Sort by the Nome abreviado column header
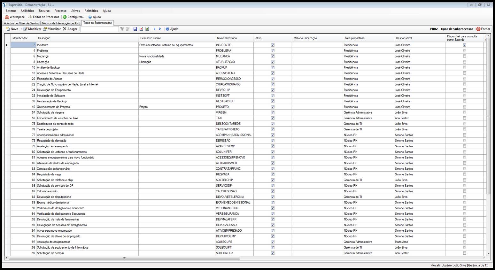This screenshot has width=495, height=270. pos(234,38)
